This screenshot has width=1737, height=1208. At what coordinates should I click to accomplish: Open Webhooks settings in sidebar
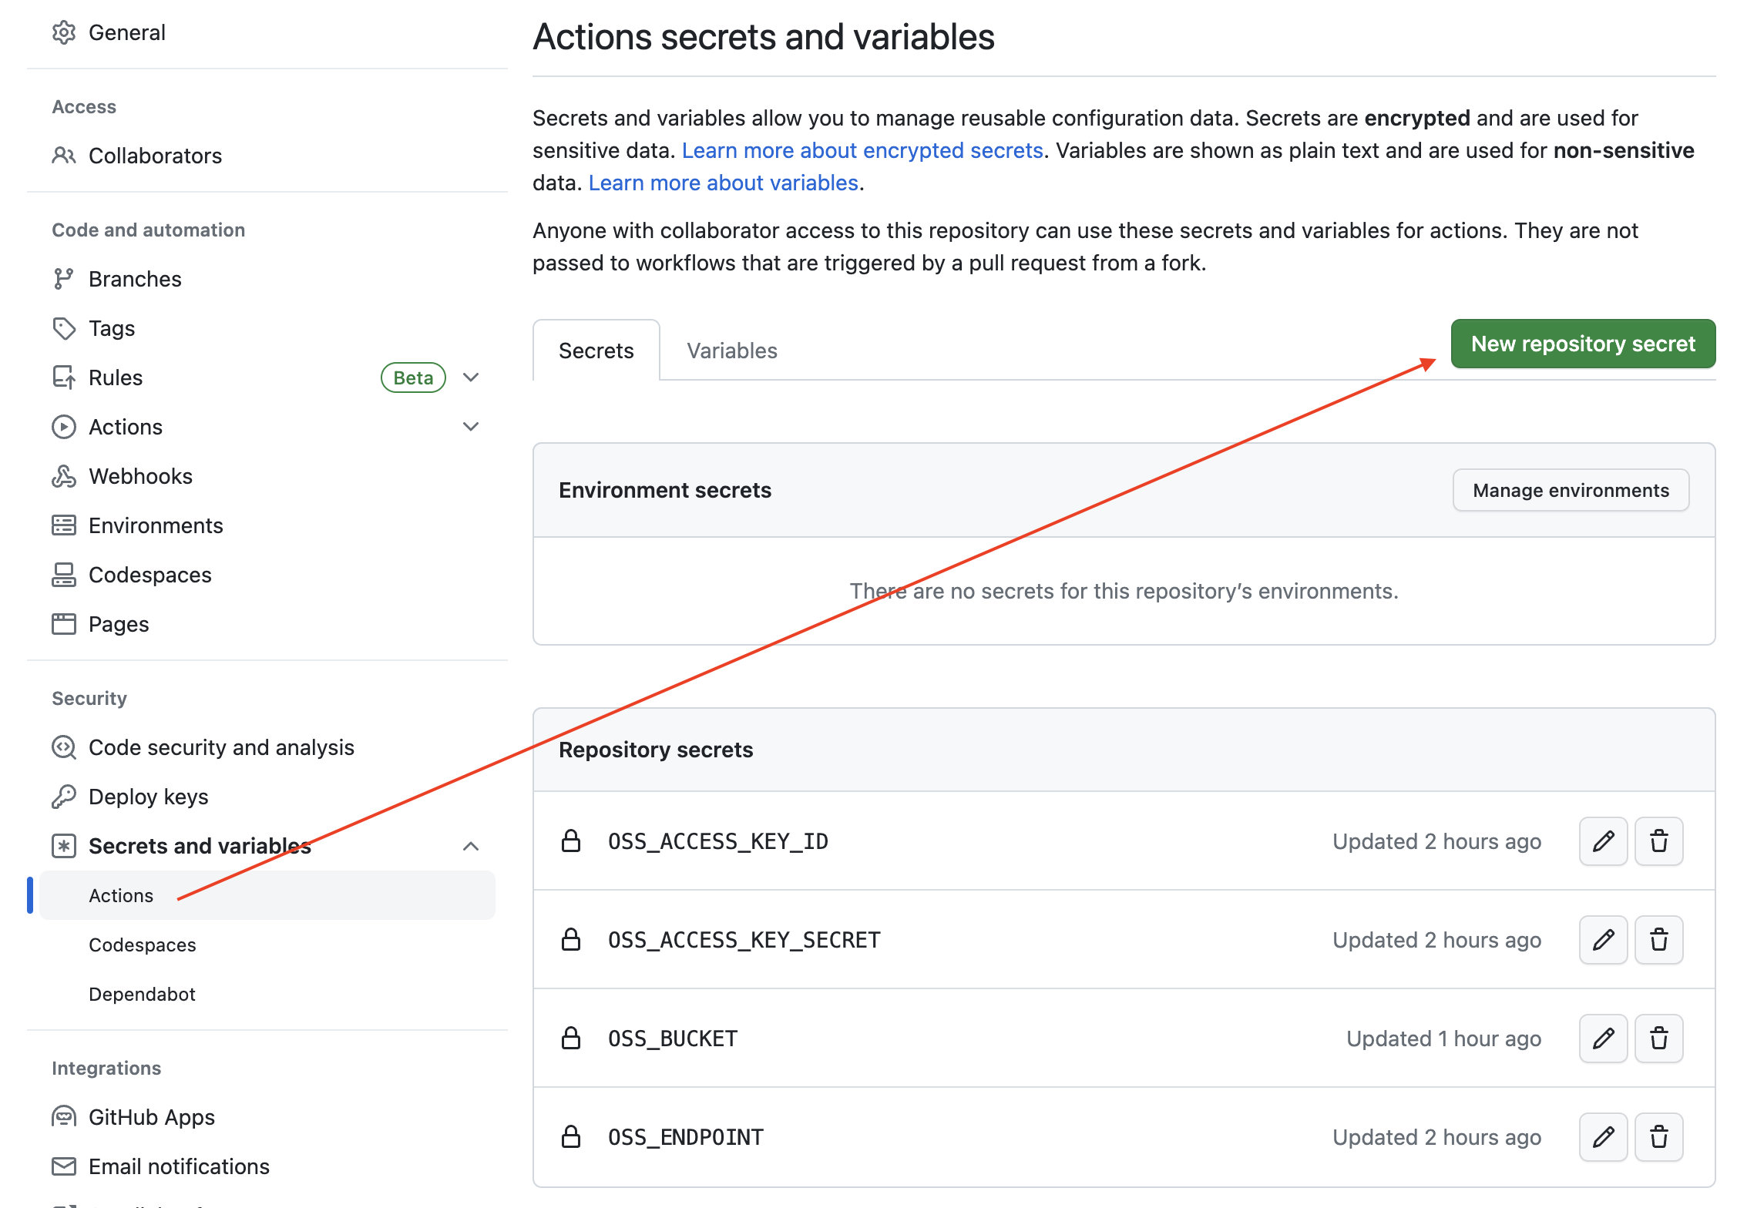coord(140,476)
